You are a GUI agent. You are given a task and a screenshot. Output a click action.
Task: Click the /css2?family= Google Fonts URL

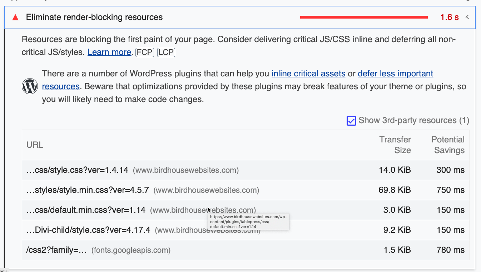[x=57, y=250]
